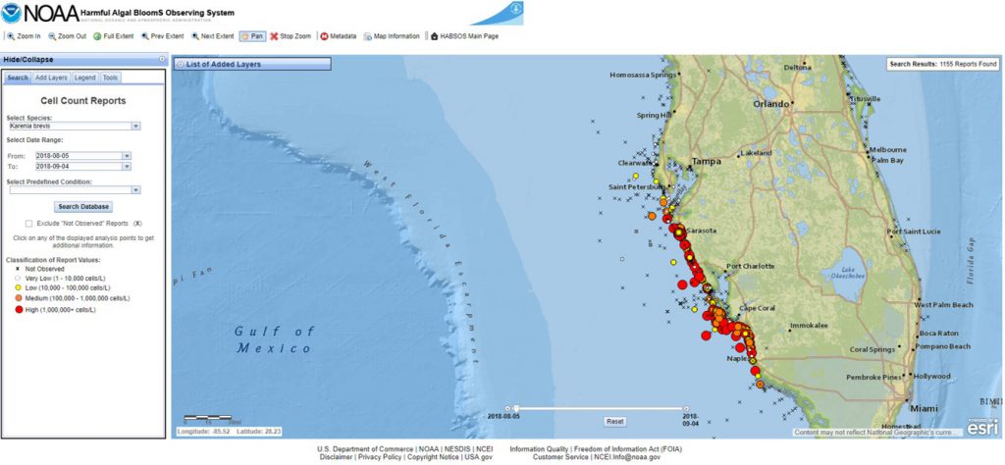Go to HABSOS Main Page
The image size is (1005, 465).
465,36
